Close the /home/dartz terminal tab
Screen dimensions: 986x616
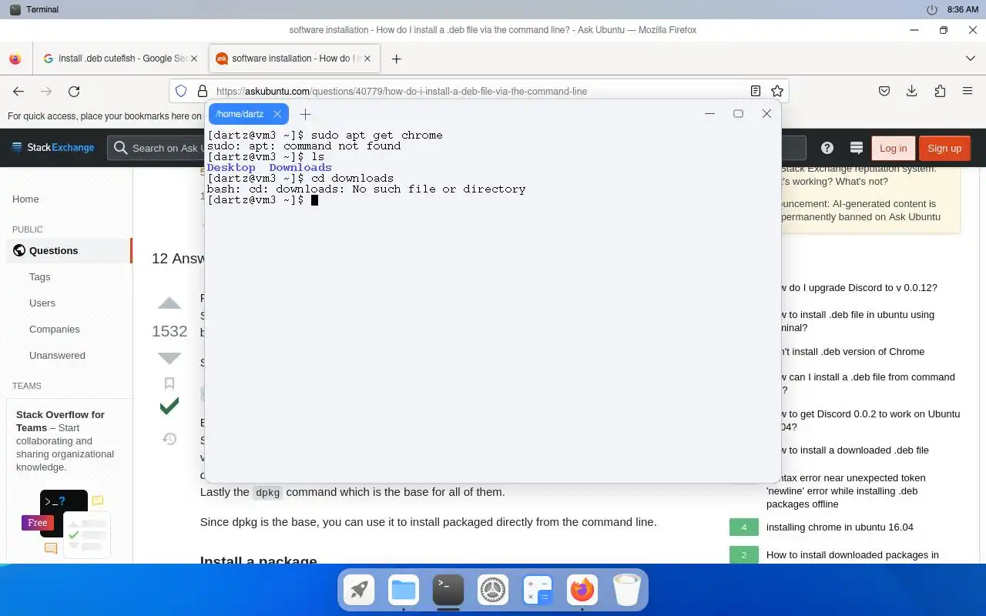pyautogui.click(x=277, y=114)
